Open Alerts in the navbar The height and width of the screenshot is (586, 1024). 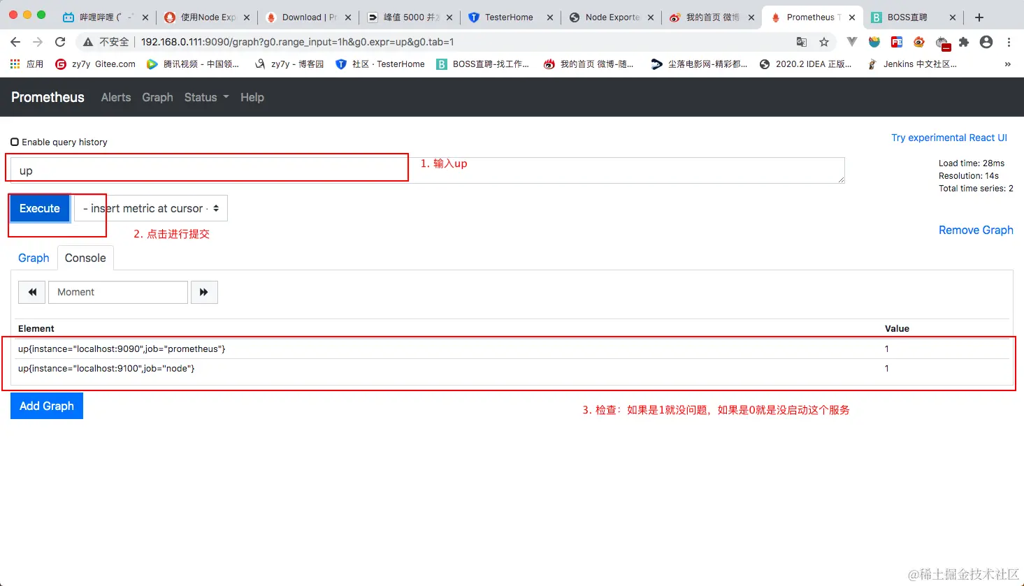pos(116,97)
